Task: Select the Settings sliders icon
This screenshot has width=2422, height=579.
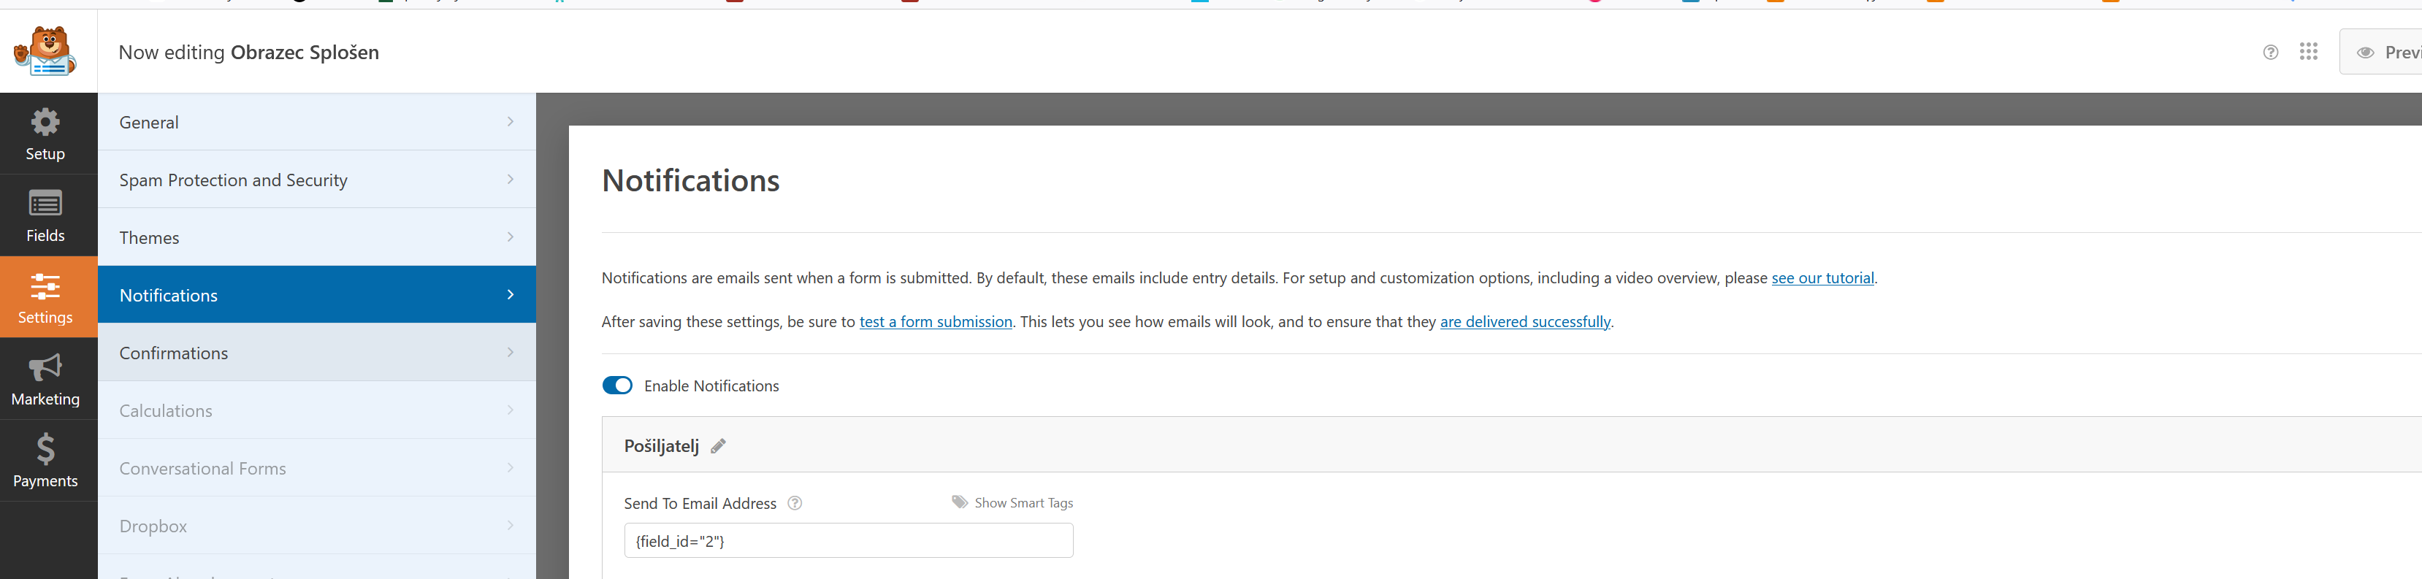Action: (x=45, y=285)
